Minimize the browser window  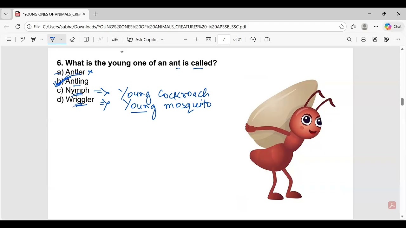370,14
